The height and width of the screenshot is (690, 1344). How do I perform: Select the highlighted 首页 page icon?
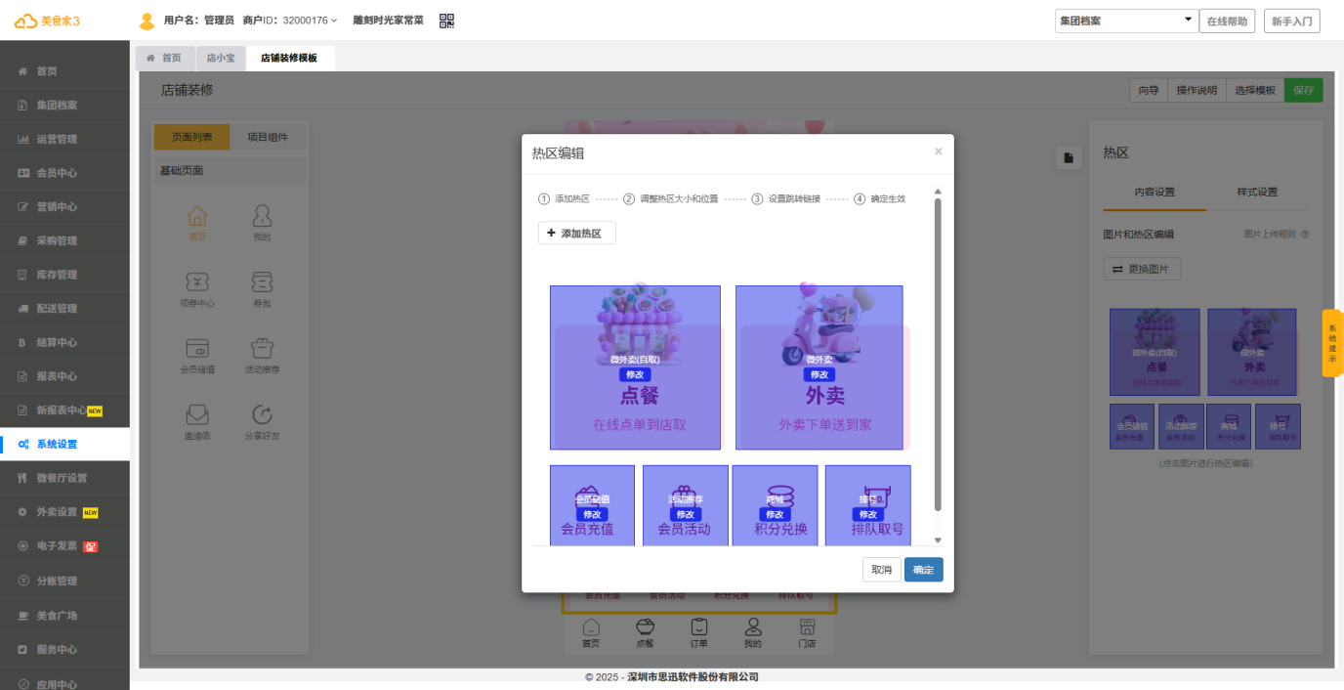click(x=198, y=218)
